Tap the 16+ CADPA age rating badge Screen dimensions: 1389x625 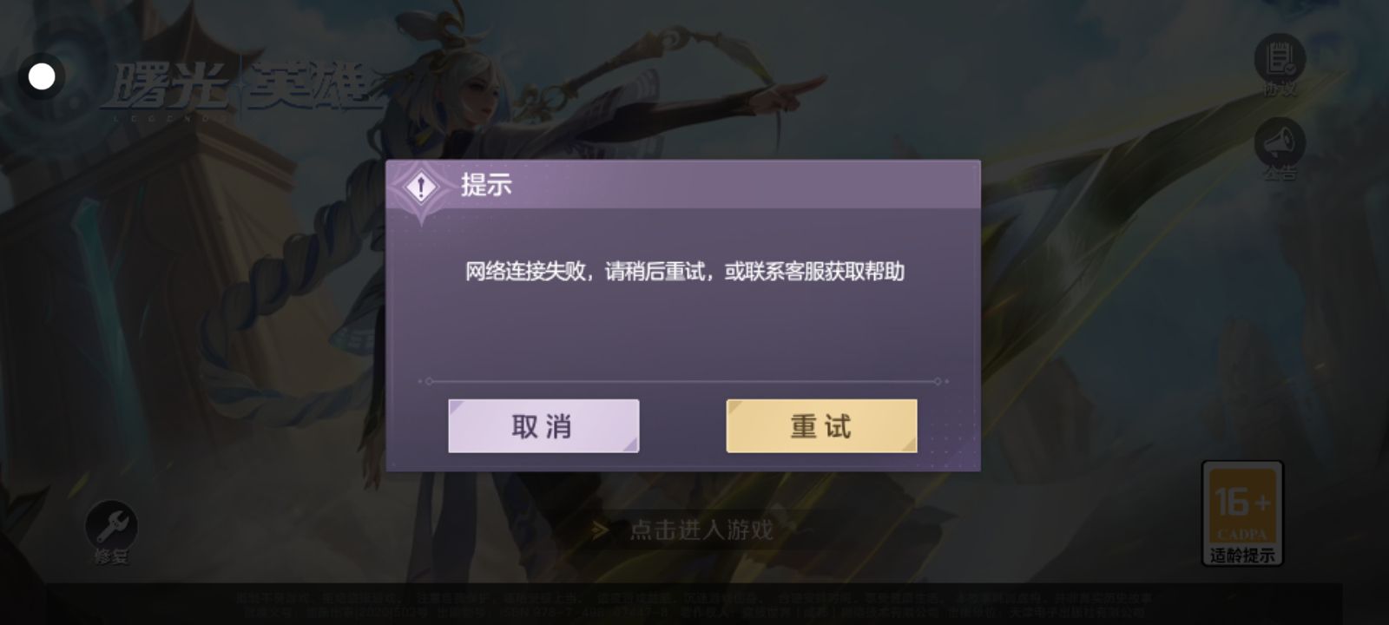point(1242,503)
